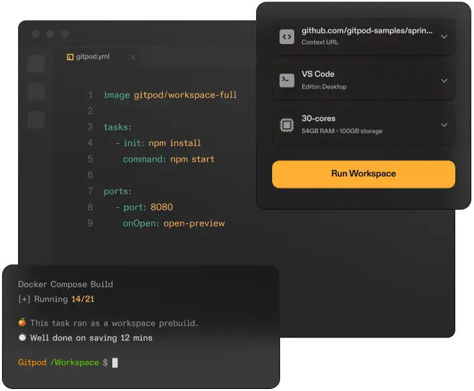Click the 'Running 14/21' progress text
The width and height of the screenshot is (474, 391).
[64, 299]
